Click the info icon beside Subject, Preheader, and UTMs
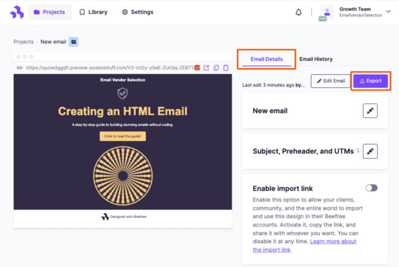Screen dimensions: 399x267 pyautogui.click(x=358, y=150)
